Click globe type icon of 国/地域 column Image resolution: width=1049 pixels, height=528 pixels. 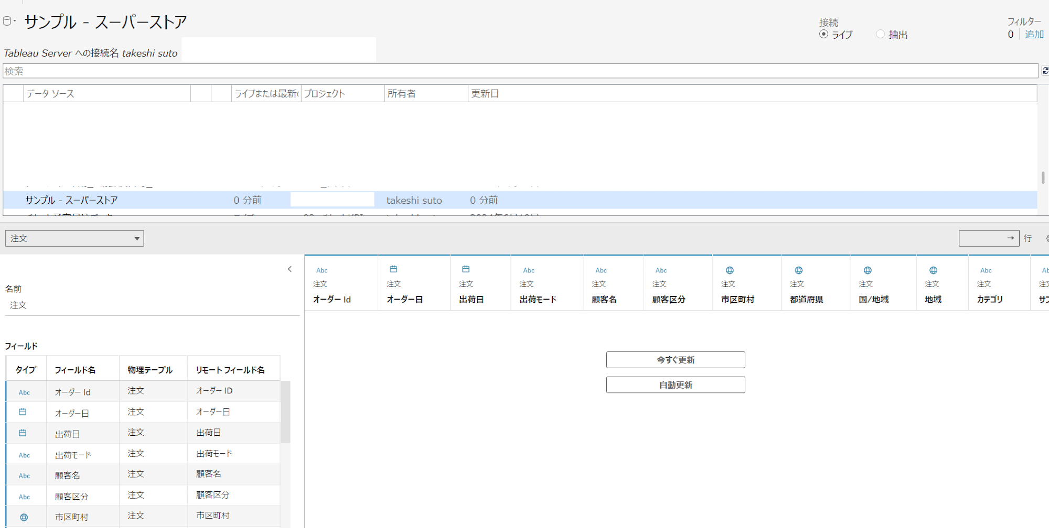pyautogui.click(x=868, y=270)
